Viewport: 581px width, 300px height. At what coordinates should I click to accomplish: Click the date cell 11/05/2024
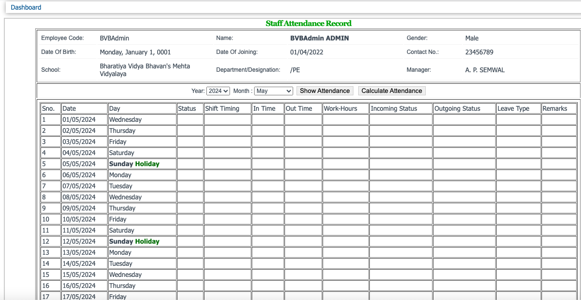[x=84, y=230]
